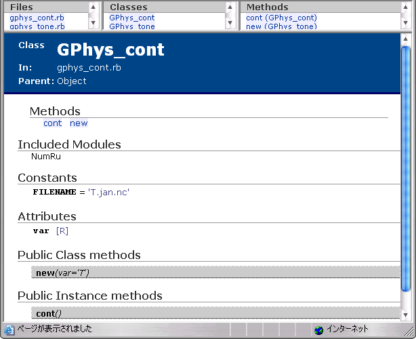Jump to cont under Methods section
Screen dimensions: 416x339
click(x=52, y=123)
